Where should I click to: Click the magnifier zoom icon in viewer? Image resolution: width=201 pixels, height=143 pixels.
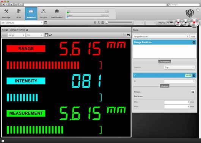click(50, 35)
